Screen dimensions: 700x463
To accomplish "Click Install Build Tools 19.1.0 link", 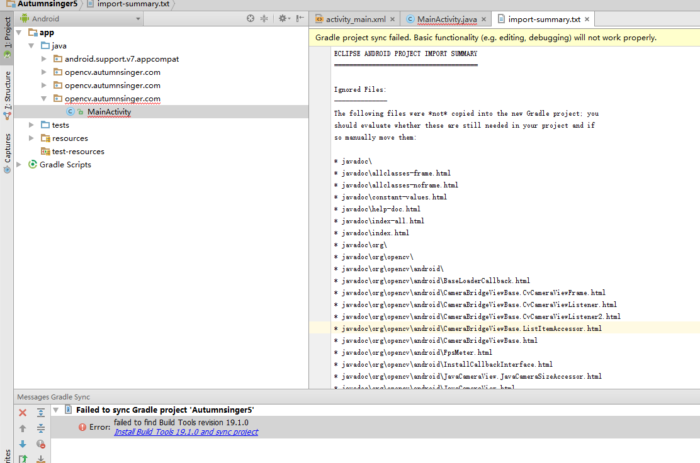I will coord(186,432).
